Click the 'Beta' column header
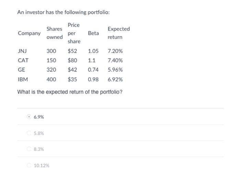 93,33
